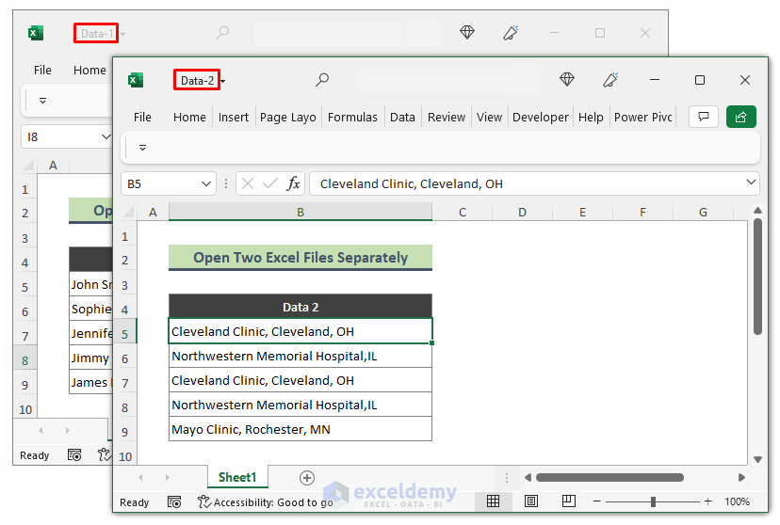780x525 pixels.
Task: Click diamond premium icon in Data-2 window
Action: [x=566, y=79]
